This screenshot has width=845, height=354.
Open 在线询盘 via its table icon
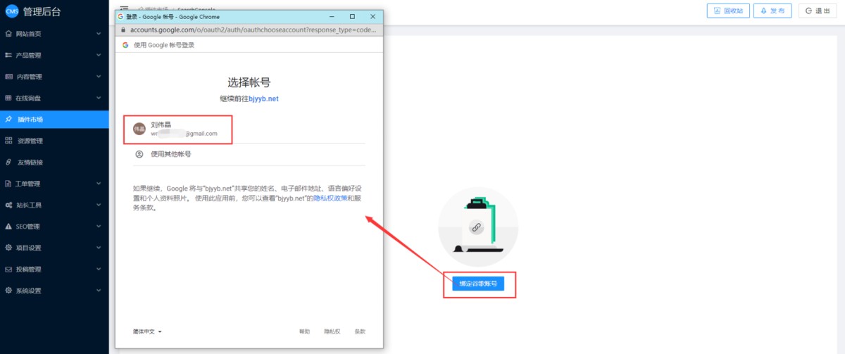[x=8, y=98]
